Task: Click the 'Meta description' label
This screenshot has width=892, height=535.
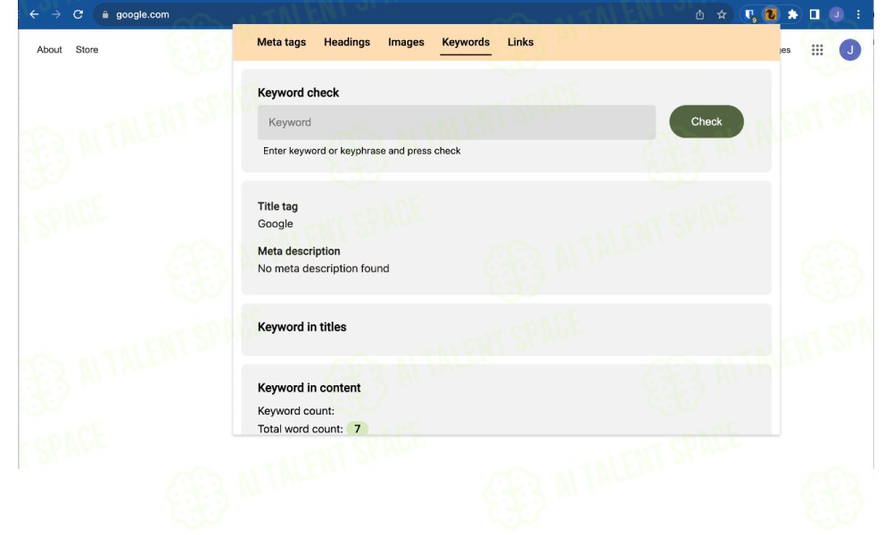Action: (x=299, y=251)
